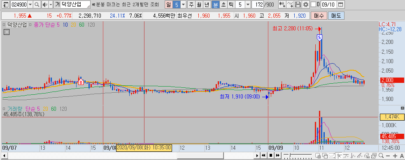Screen dimensions: 405x160
Task: Click the date field 09/10
Action: [x=328, y=5]
